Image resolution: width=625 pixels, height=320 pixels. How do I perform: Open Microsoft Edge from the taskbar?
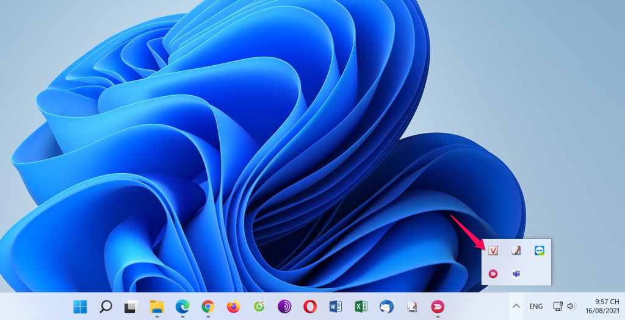pos(182,306)
